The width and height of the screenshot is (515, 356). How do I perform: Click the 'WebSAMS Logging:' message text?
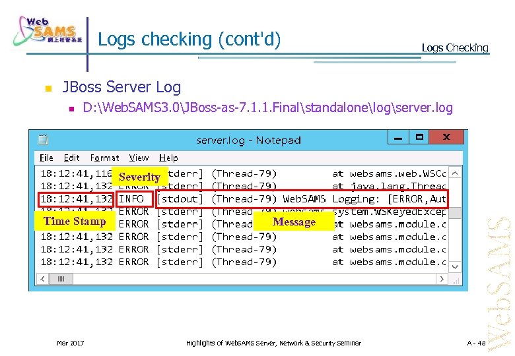(x=331, y=199)
